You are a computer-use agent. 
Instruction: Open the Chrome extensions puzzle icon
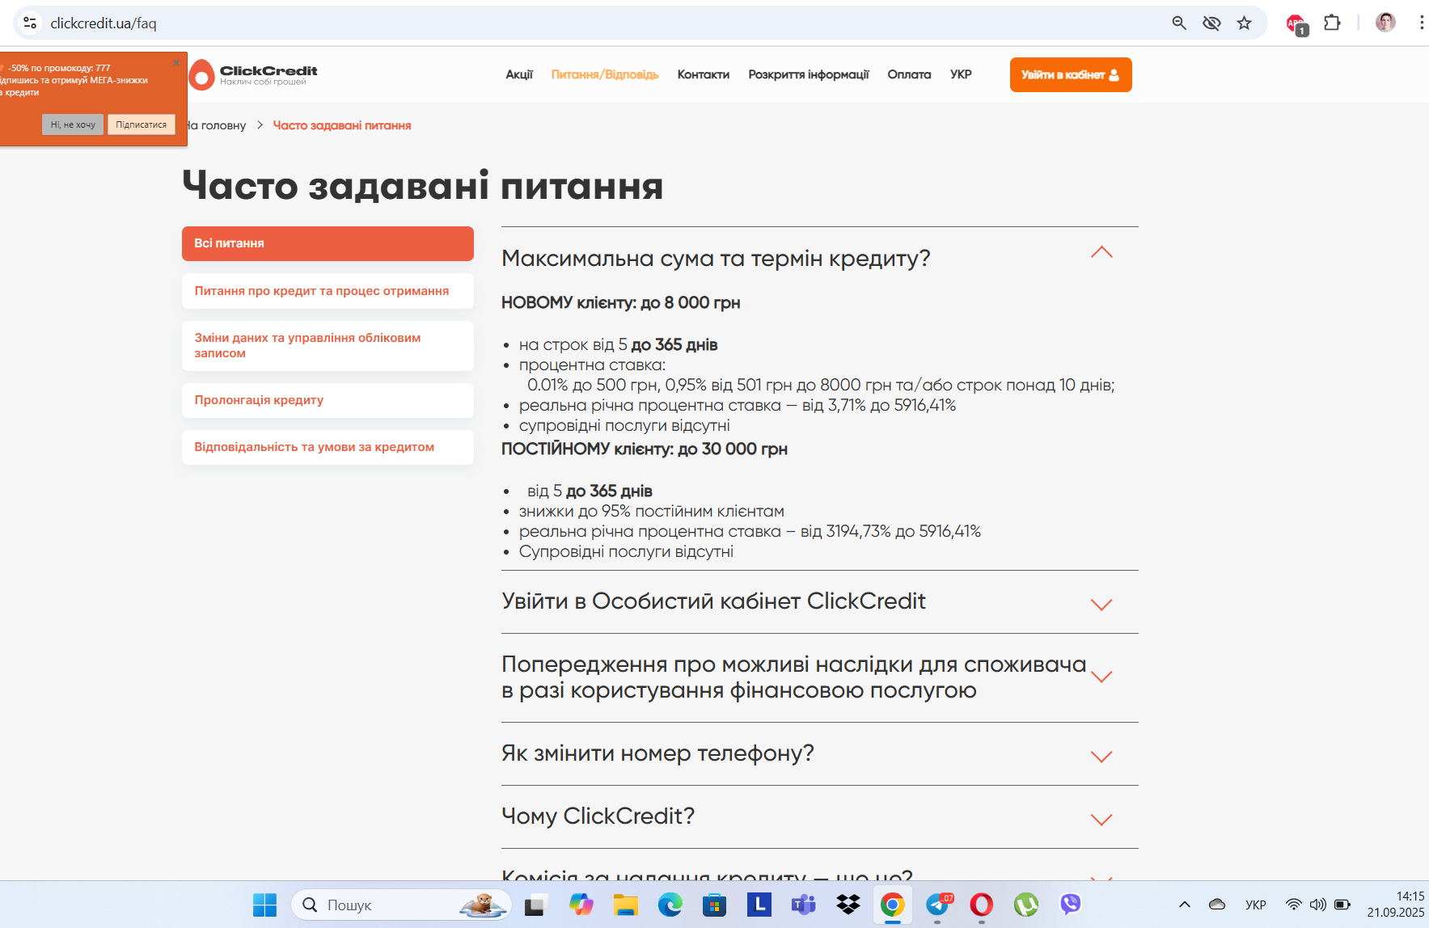(1332, 23)
